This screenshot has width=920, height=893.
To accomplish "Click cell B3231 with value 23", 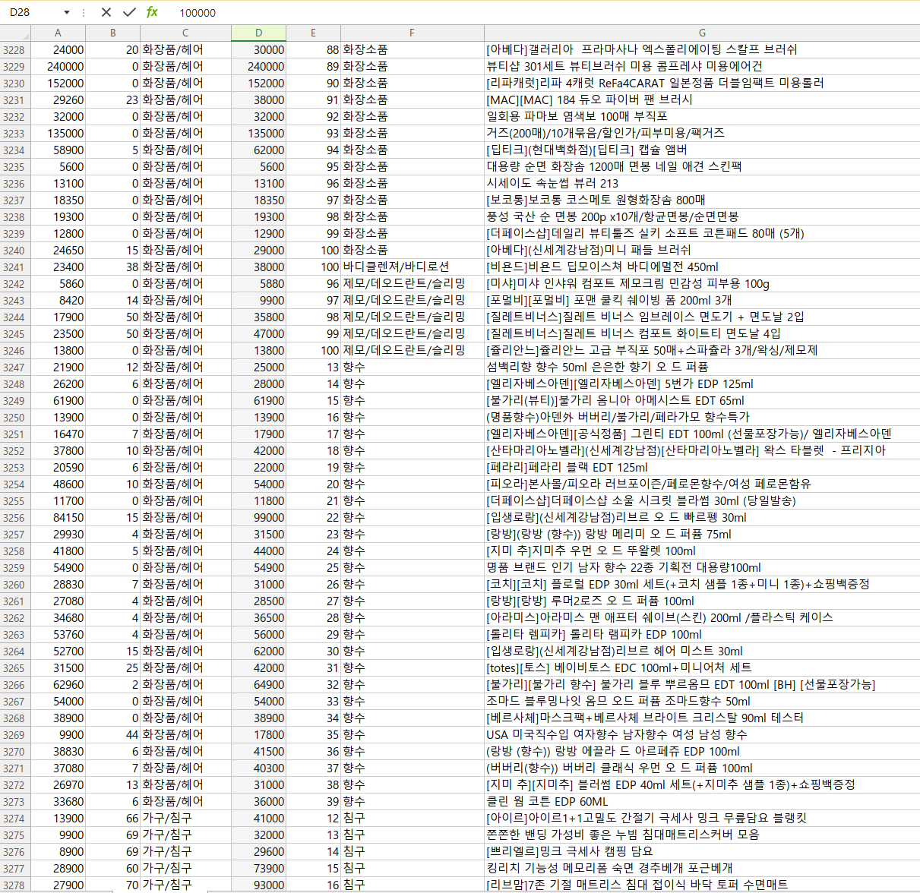I will tap(112, 99).
